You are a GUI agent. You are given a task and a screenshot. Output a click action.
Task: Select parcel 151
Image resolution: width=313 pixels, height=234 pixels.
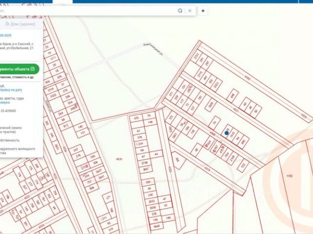(x=184, y=86)
